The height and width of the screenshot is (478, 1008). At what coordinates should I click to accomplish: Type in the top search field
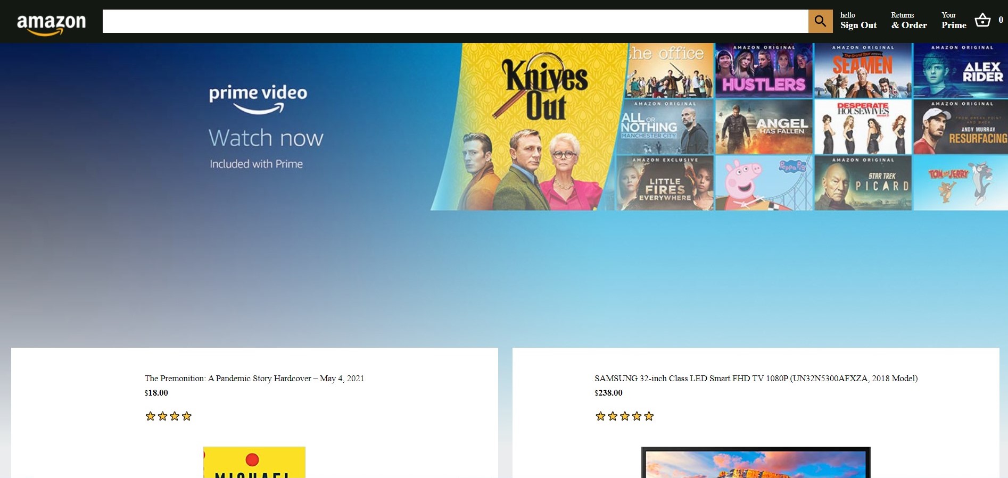pyautogui.click(x=455, y=21)
